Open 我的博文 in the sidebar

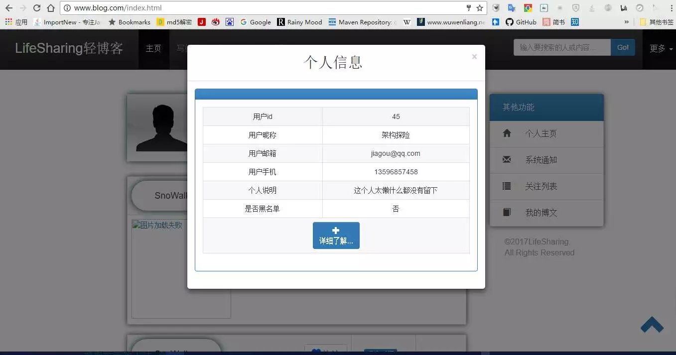click(546, 213)
